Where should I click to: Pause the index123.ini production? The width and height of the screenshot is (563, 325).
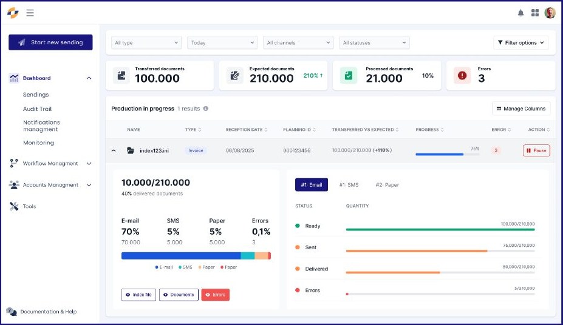point(536,150)
